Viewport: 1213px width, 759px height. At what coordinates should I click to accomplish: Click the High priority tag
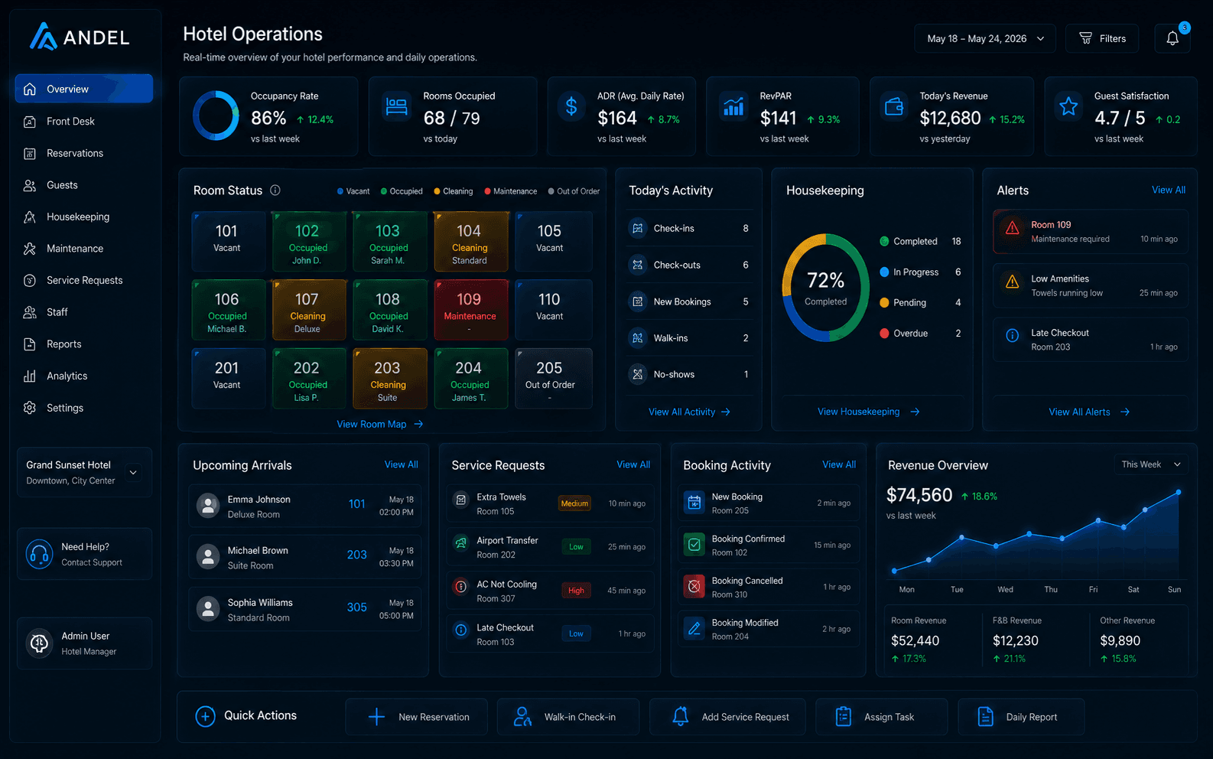pos(576,590)
